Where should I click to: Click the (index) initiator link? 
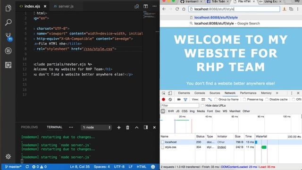tap(221, 147)
